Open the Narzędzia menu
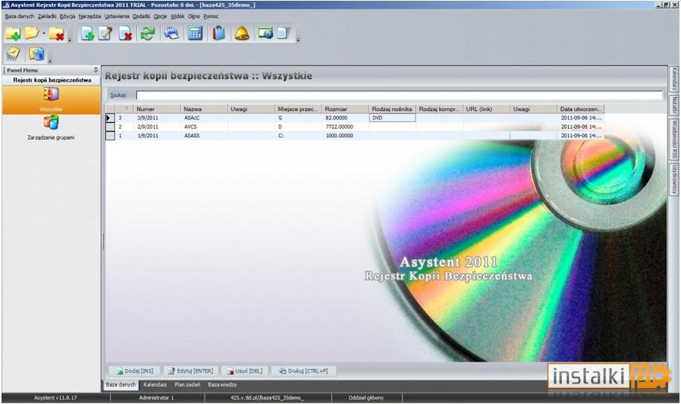Image resolution: width=681 pixels, height=404 pixels. pos(90,16)
